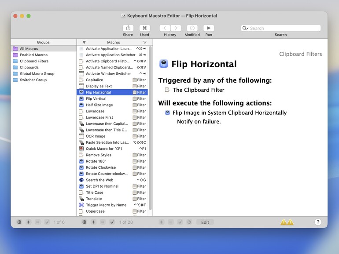Viewport: 339px width, 254px height.
Task: Select Activate Application Launcher macro
Action: pos(112,48)
